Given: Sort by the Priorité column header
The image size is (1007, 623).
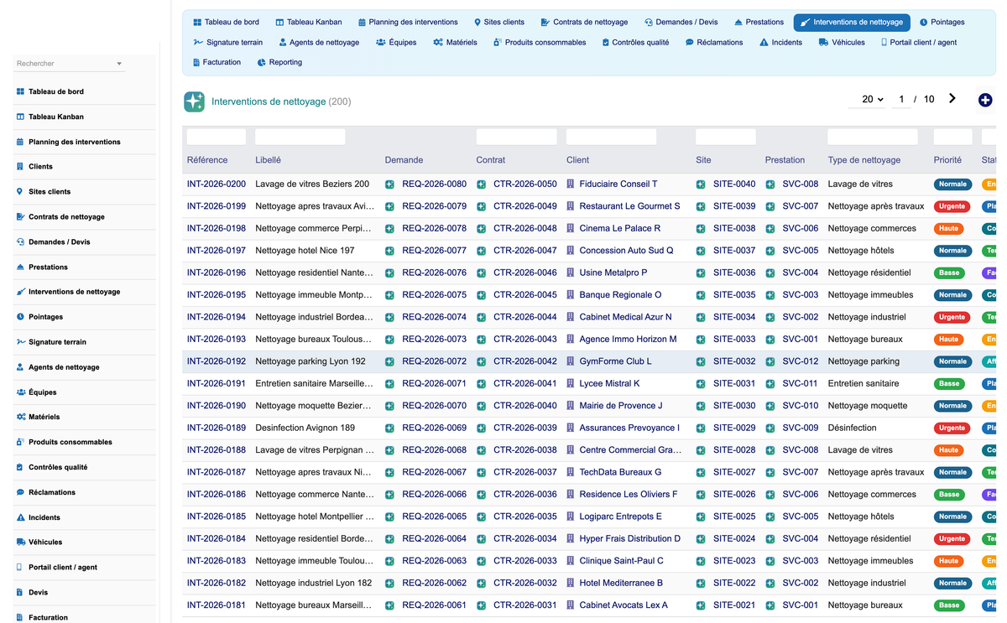Looking at the screenshot, I should point(947,160).
